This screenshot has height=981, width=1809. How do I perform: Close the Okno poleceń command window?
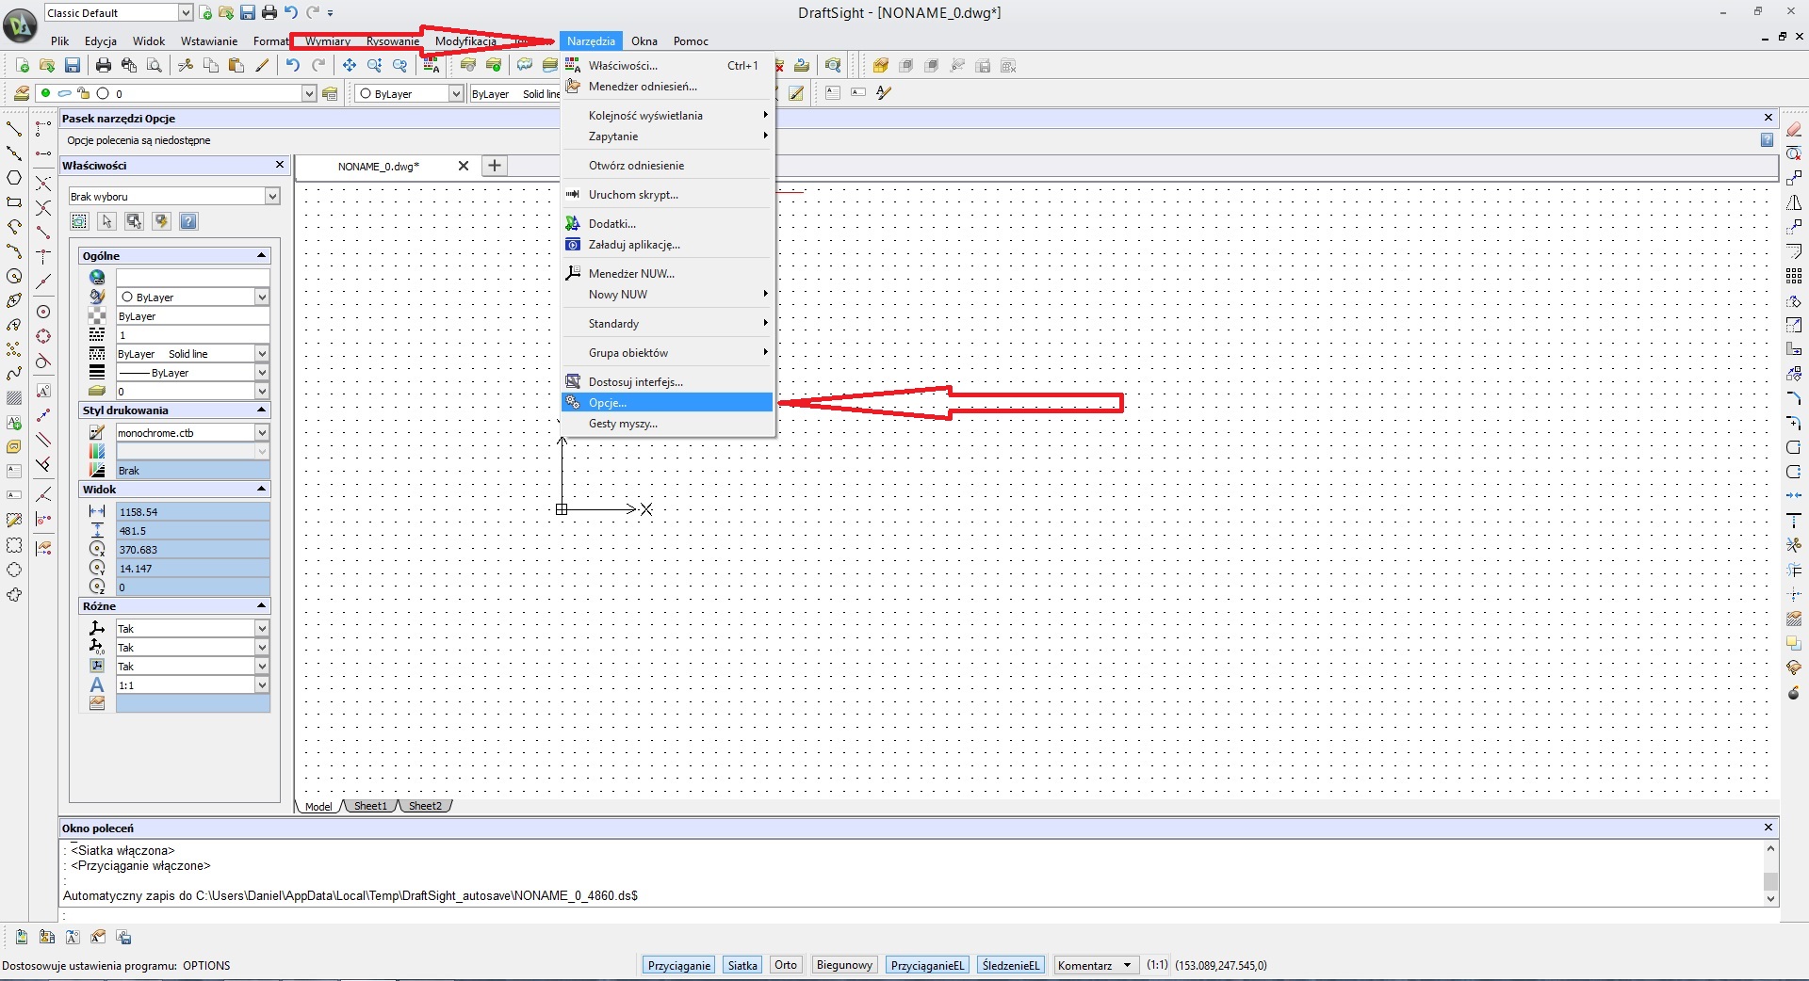(1768, 828)
